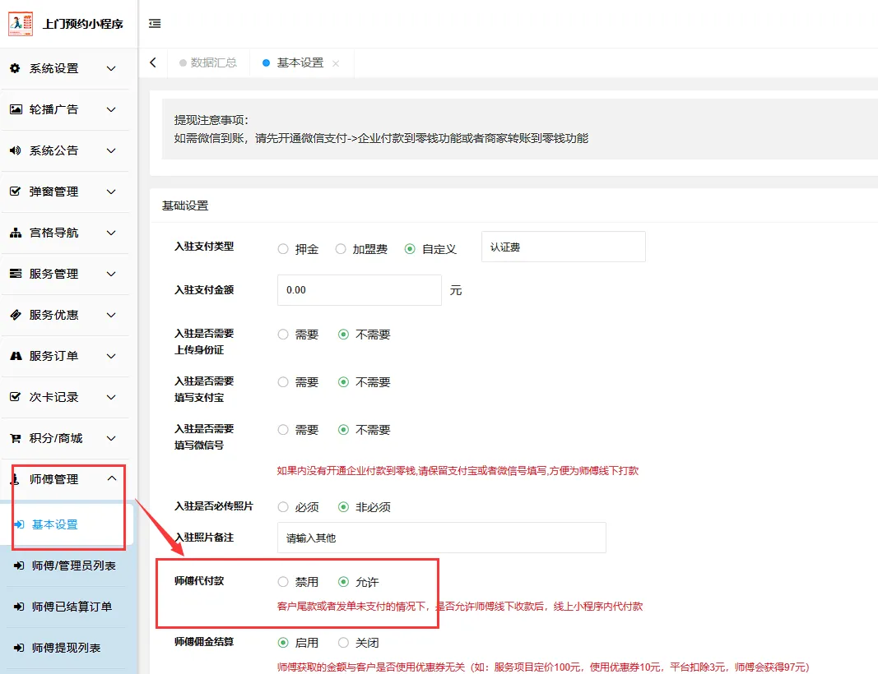
Task: Select 允许 for 师傅代付款
Action: click(x=344, y=582)
